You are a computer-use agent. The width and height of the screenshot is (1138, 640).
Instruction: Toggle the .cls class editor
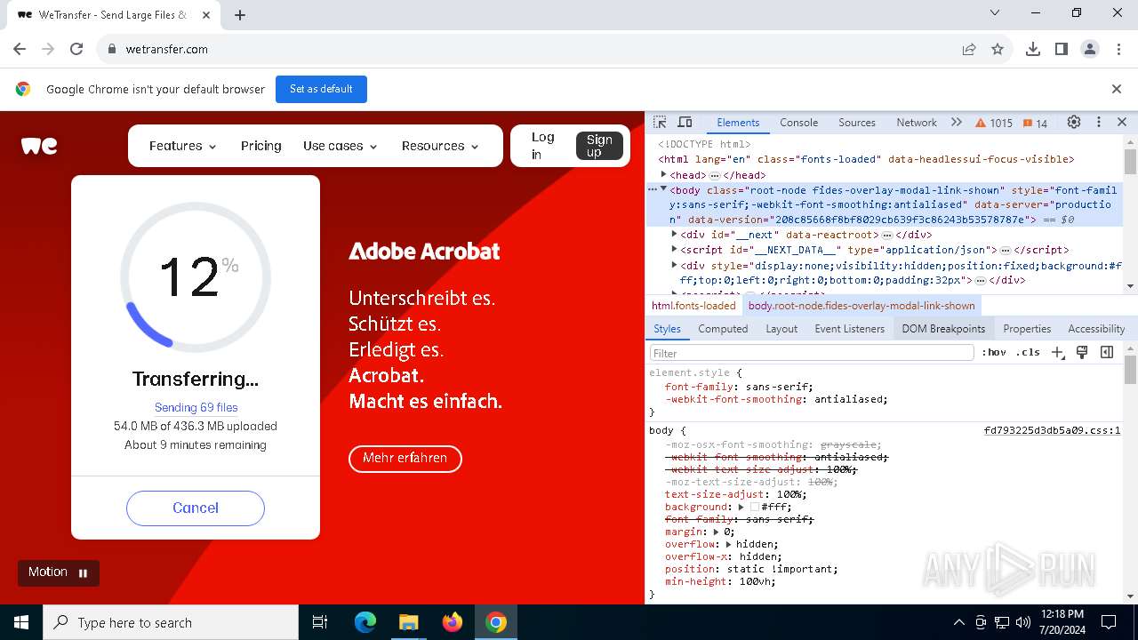(1028, 353)
